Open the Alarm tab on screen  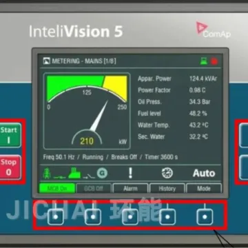(130, 188)
